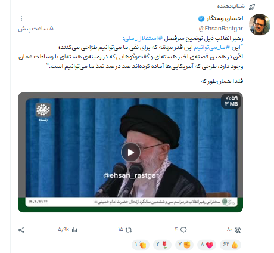Click the blue verified badge
This screenshot has width=274, height=253.
coord(201,18)
